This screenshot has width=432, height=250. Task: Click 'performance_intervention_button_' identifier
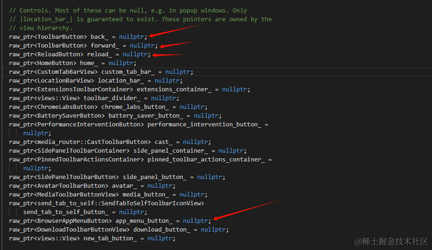204,125
